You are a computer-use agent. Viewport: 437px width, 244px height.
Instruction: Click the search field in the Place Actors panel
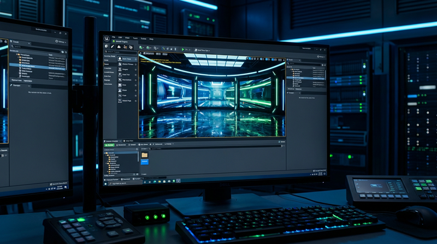tap(121, 52)
